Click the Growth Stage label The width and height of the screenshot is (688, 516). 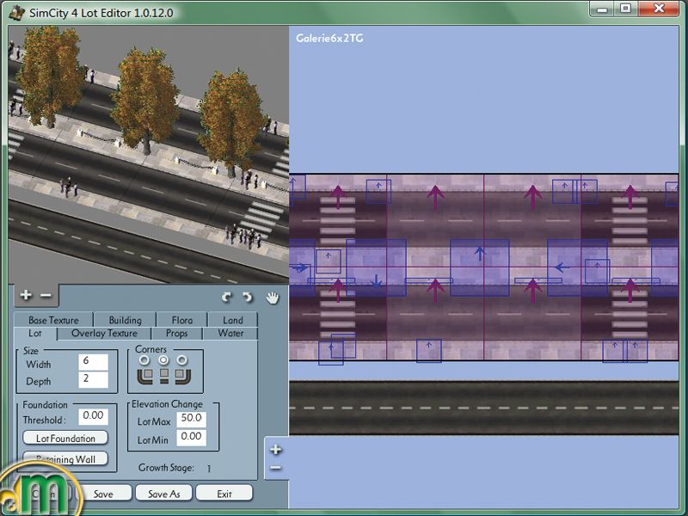tap(166, 468)
